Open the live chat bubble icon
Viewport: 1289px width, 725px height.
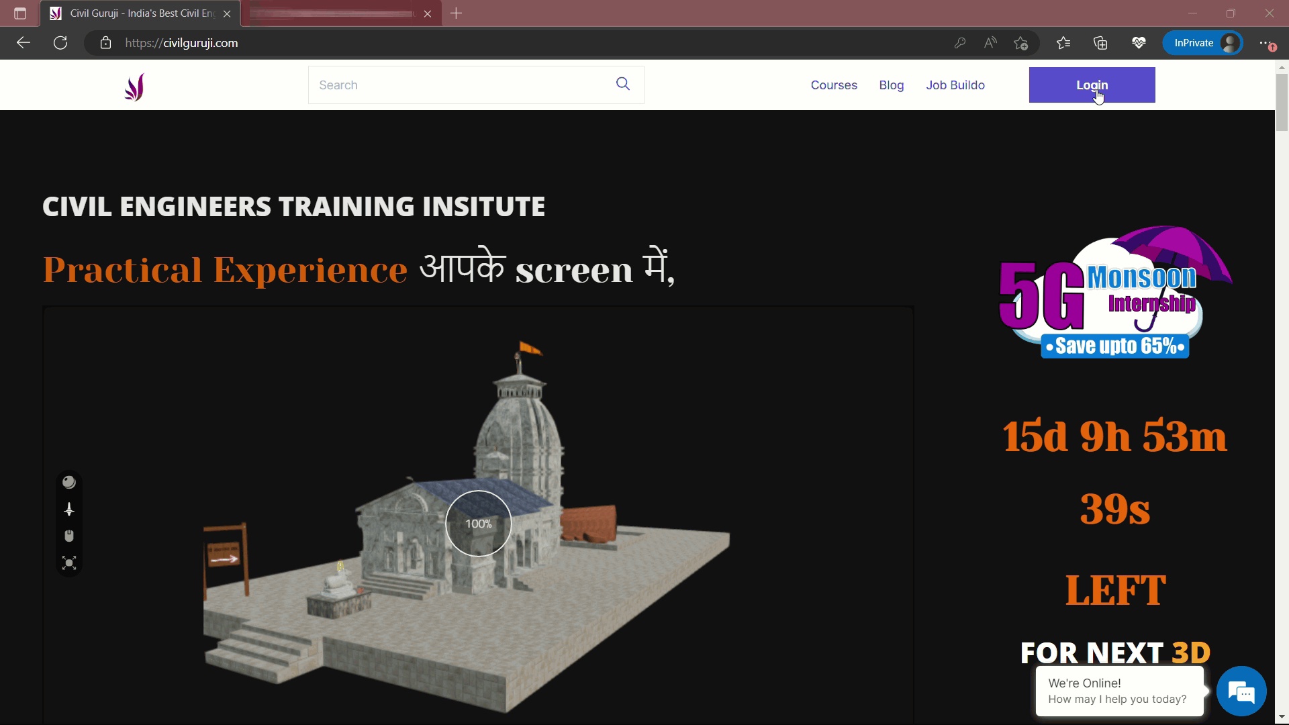pos(1241,691)
